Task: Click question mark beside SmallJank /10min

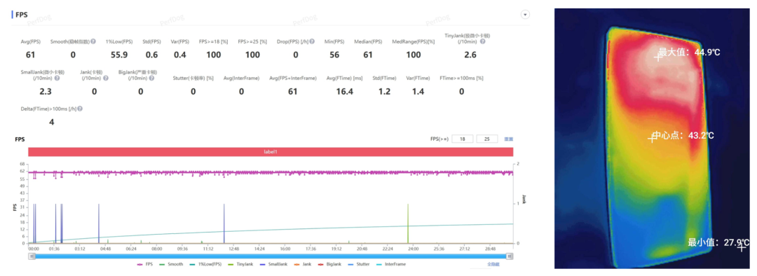Action: click(57, 78)
